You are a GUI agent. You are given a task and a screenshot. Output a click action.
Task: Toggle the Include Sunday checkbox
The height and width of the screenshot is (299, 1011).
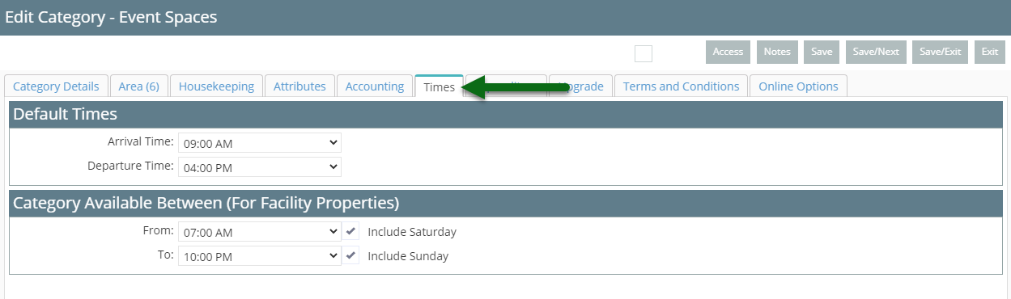point(350,256)
